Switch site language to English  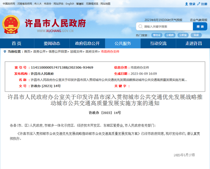70,4
